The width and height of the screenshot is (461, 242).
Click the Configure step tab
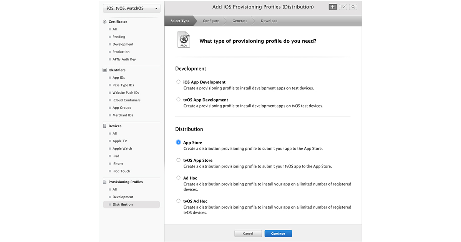(211, 21)
